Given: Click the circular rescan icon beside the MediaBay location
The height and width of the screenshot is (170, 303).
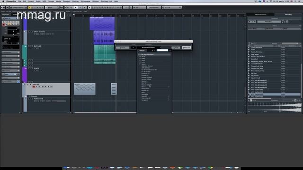Looking at the screenshot, I should [x=283, y=22].
